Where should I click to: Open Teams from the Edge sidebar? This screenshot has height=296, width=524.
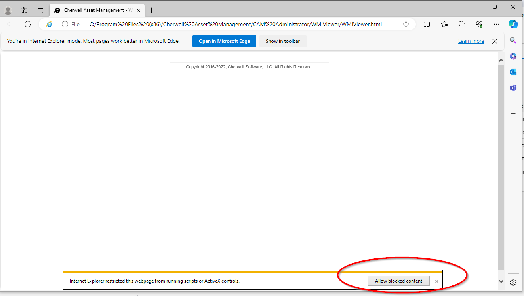point(513,88)
